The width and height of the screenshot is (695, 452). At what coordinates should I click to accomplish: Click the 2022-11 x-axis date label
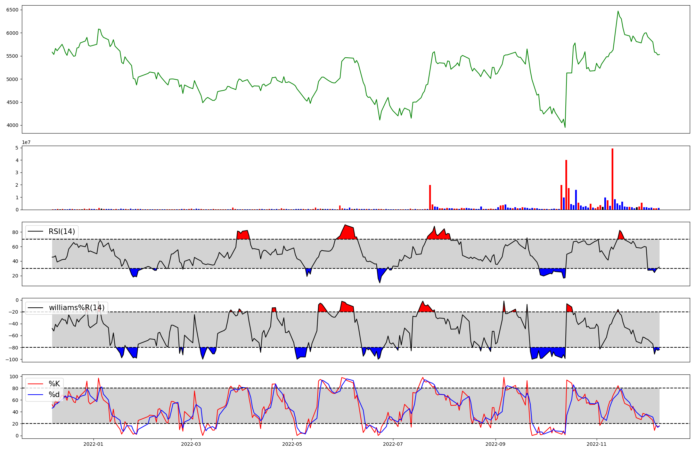pyautogui.click(x=596, y=444)
